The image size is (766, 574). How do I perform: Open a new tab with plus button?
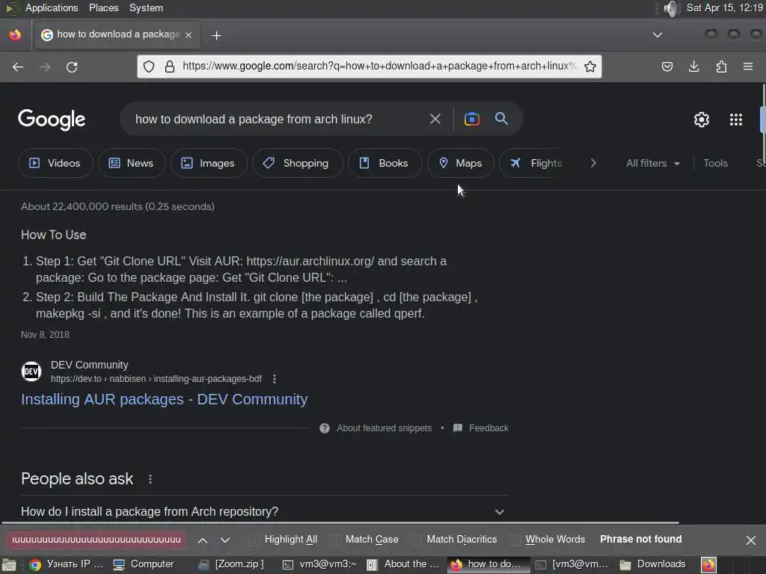216,35
